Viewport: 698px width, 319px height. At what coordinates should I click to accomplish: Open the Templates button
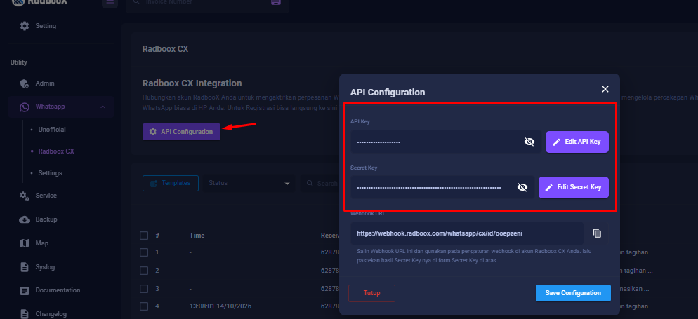pos(171,183)
